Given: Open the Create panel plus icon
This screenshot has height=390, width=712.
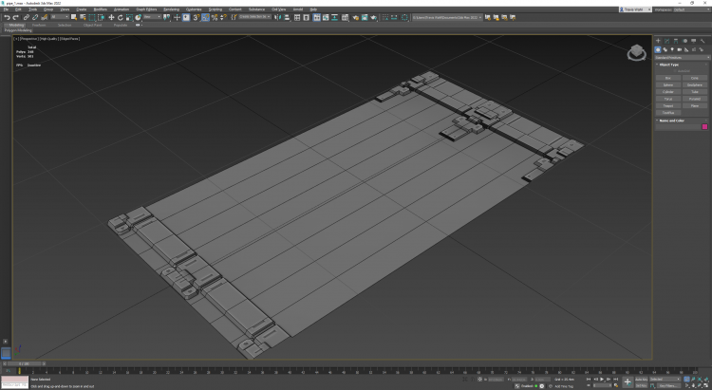Looking at the screenshot, I should pyautogui.click(x=658, y=41).
